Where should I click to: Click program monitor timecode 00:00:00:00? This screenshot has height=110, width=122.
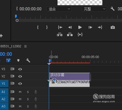click(x=30, y=9)
